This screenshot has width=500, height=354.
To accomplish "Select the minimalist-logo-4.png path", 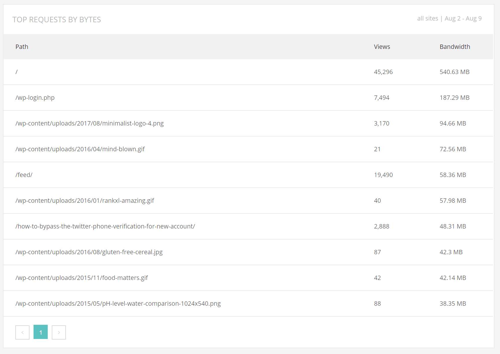I will pos(89,123).
